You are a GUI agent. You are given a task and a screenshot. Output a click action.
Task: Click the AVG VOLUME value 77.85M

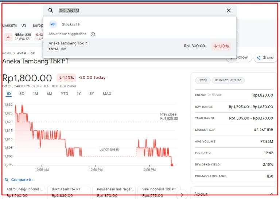click(267, 141)
